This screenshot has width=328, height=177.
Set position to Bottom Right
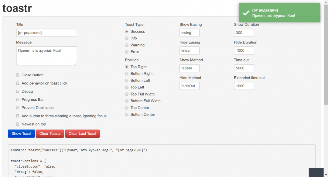pos(127,74)
